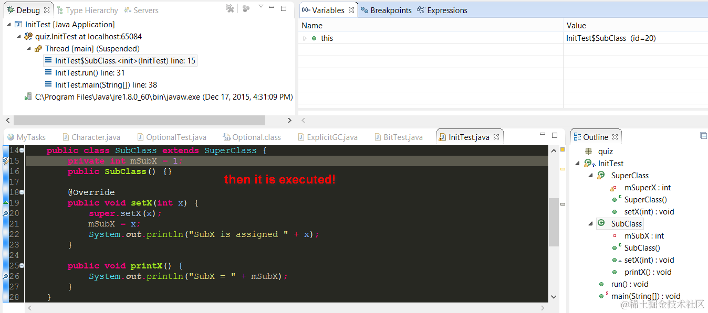Image resolution: width=708 pixels, height=313 pixels.
Task: Collapse code fold at line 14
Action: click(x=22, y=150)
